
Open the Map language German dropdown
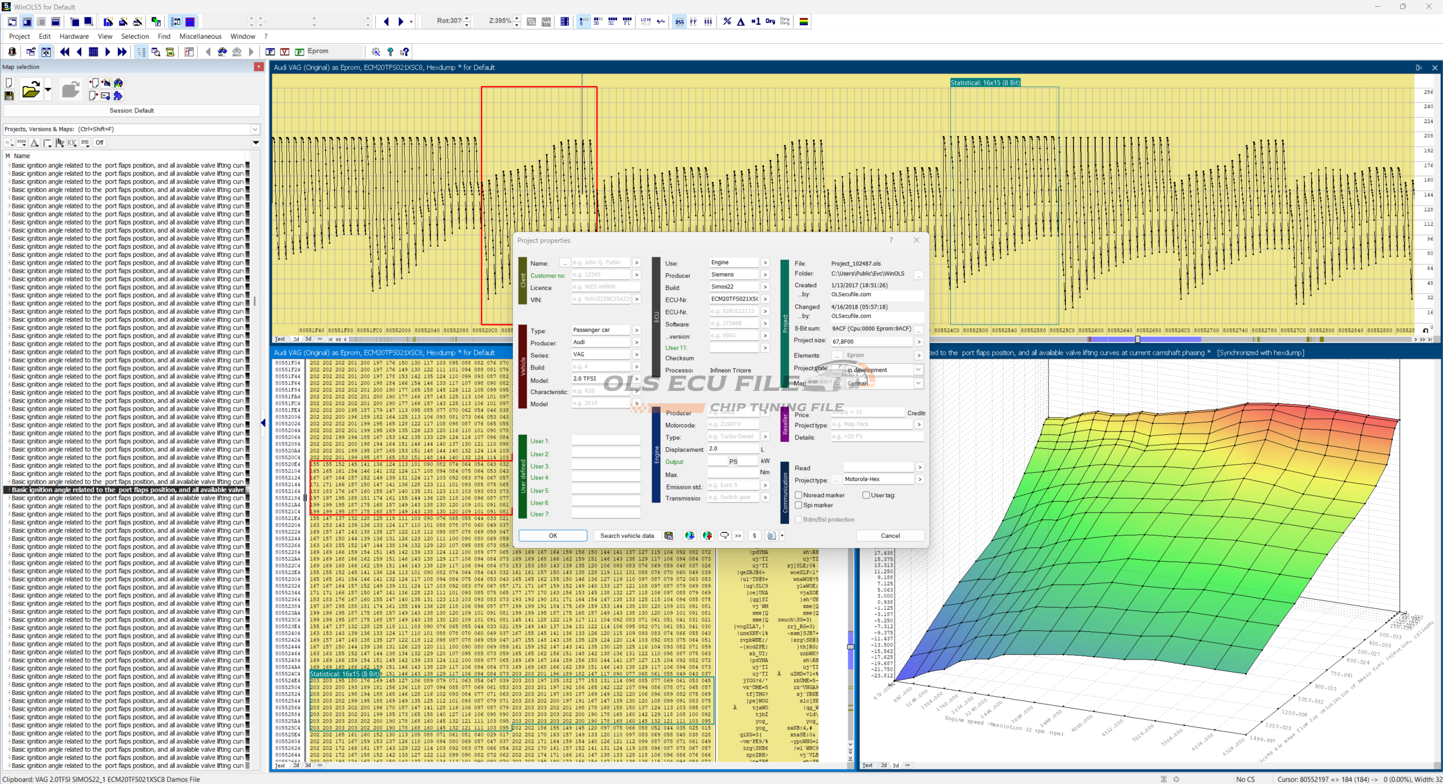coord(918,384)
